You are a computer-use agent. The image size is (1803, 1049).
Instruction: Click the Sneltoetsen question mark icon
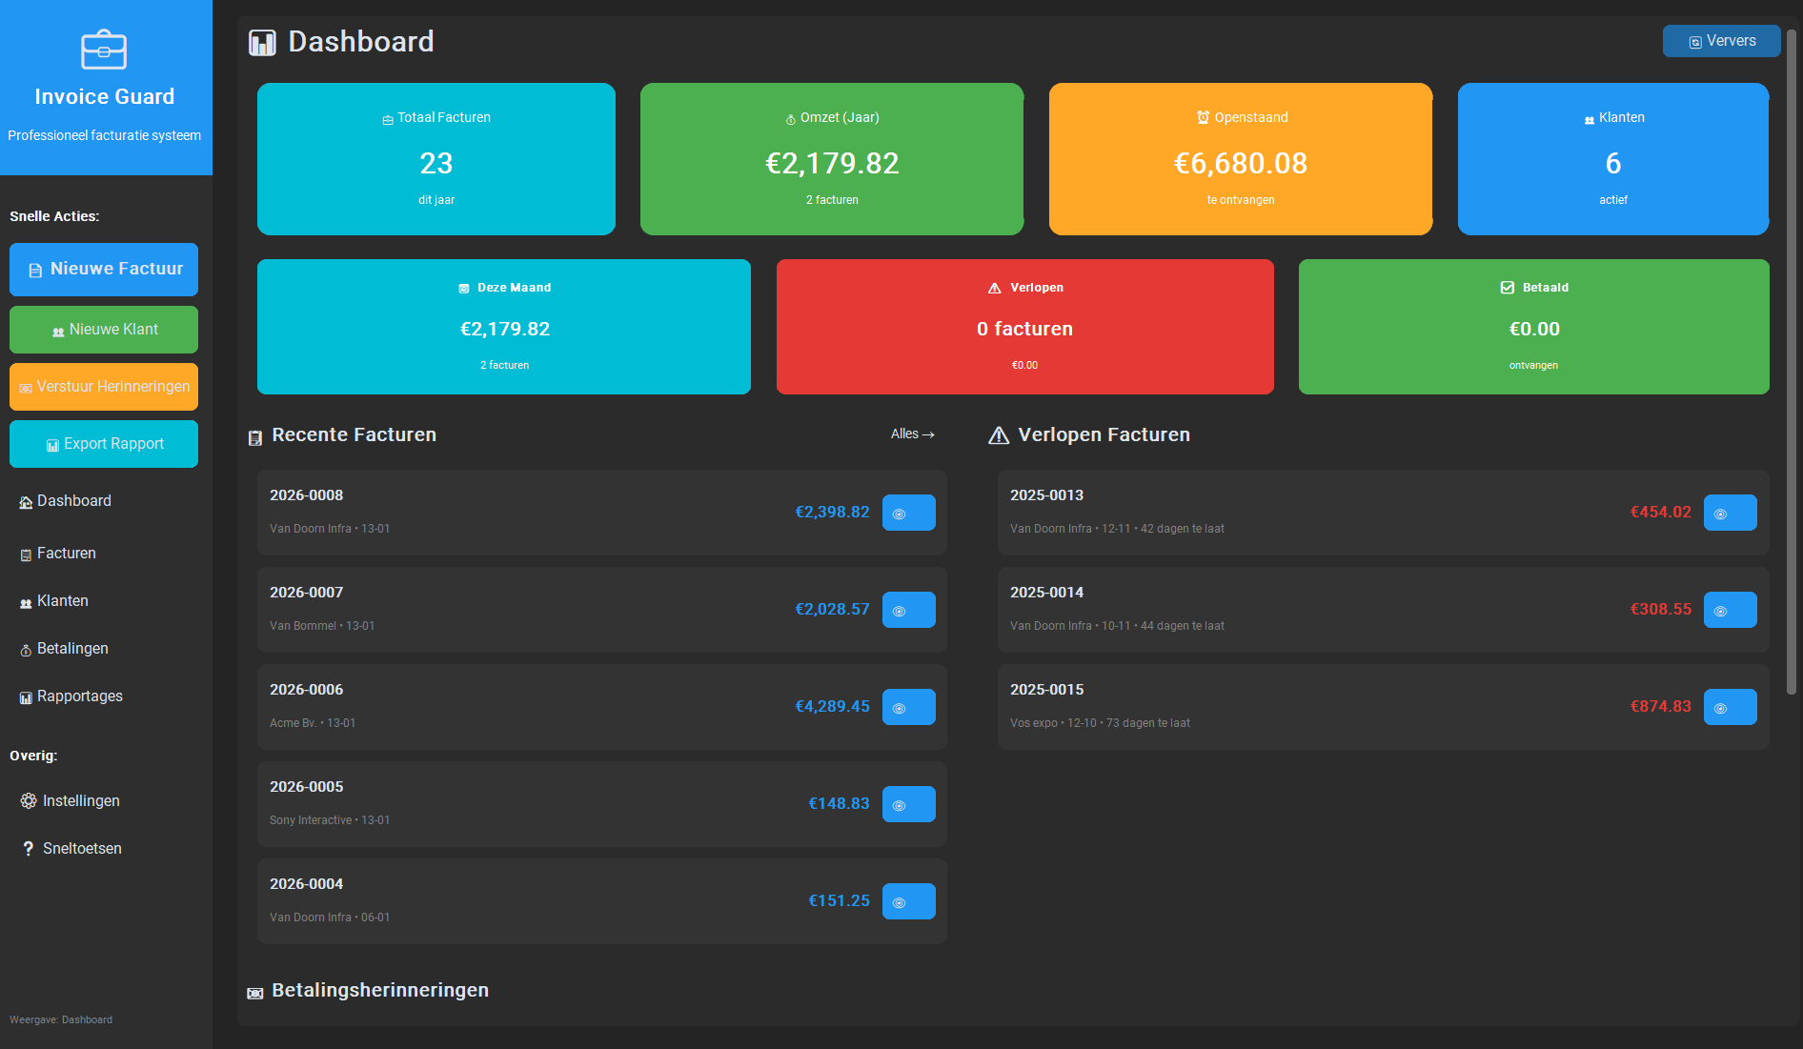point(29,849)
